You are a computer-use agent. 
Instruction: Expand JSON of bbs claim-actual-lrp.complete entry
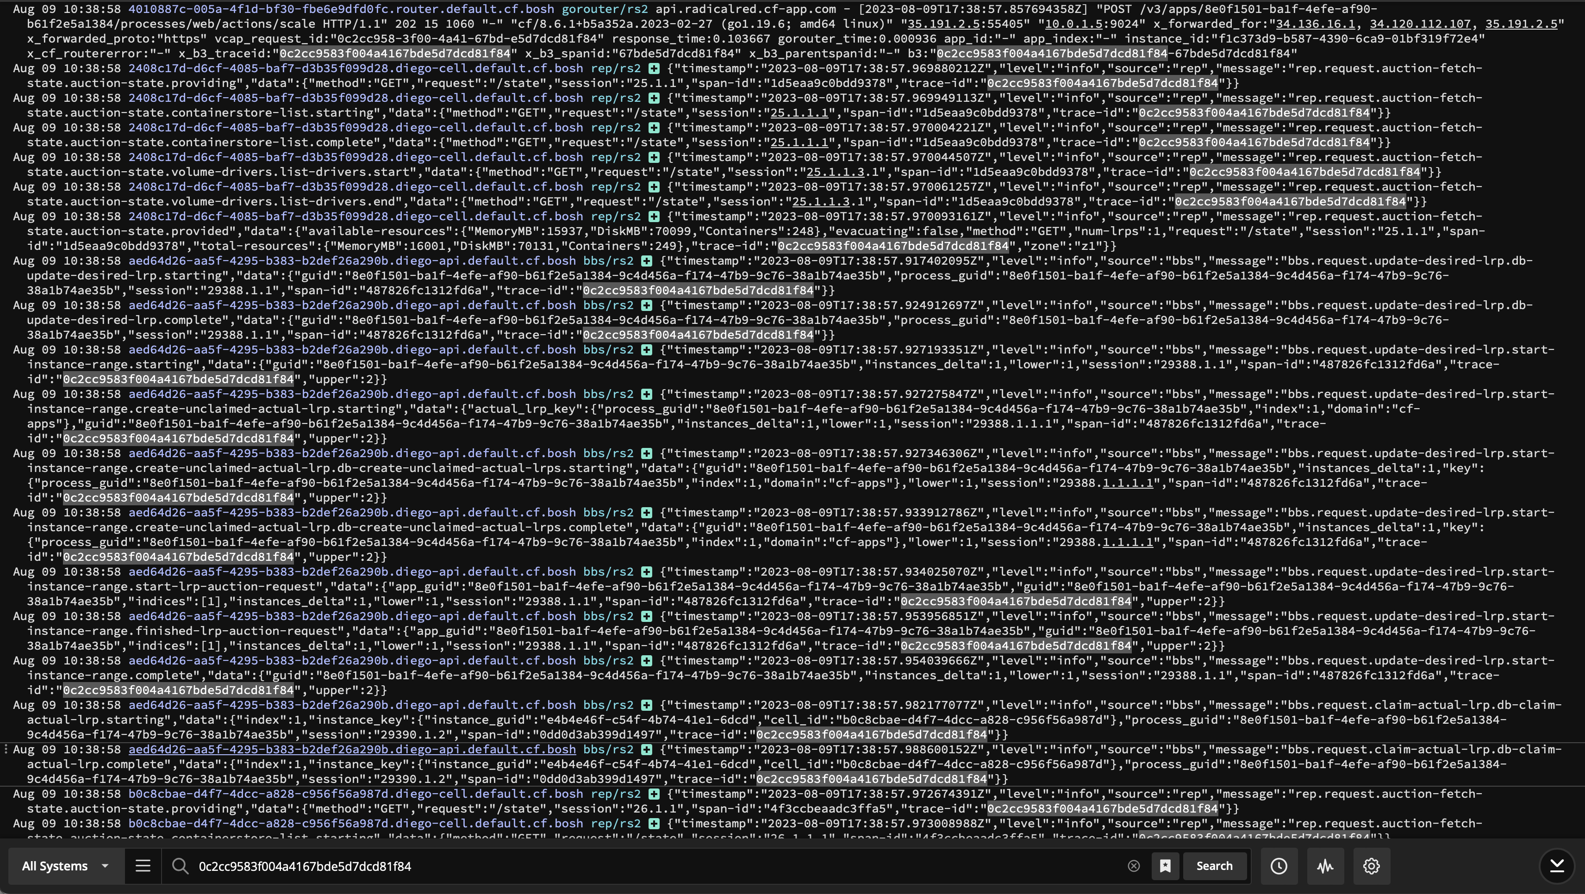coord(646,750)
